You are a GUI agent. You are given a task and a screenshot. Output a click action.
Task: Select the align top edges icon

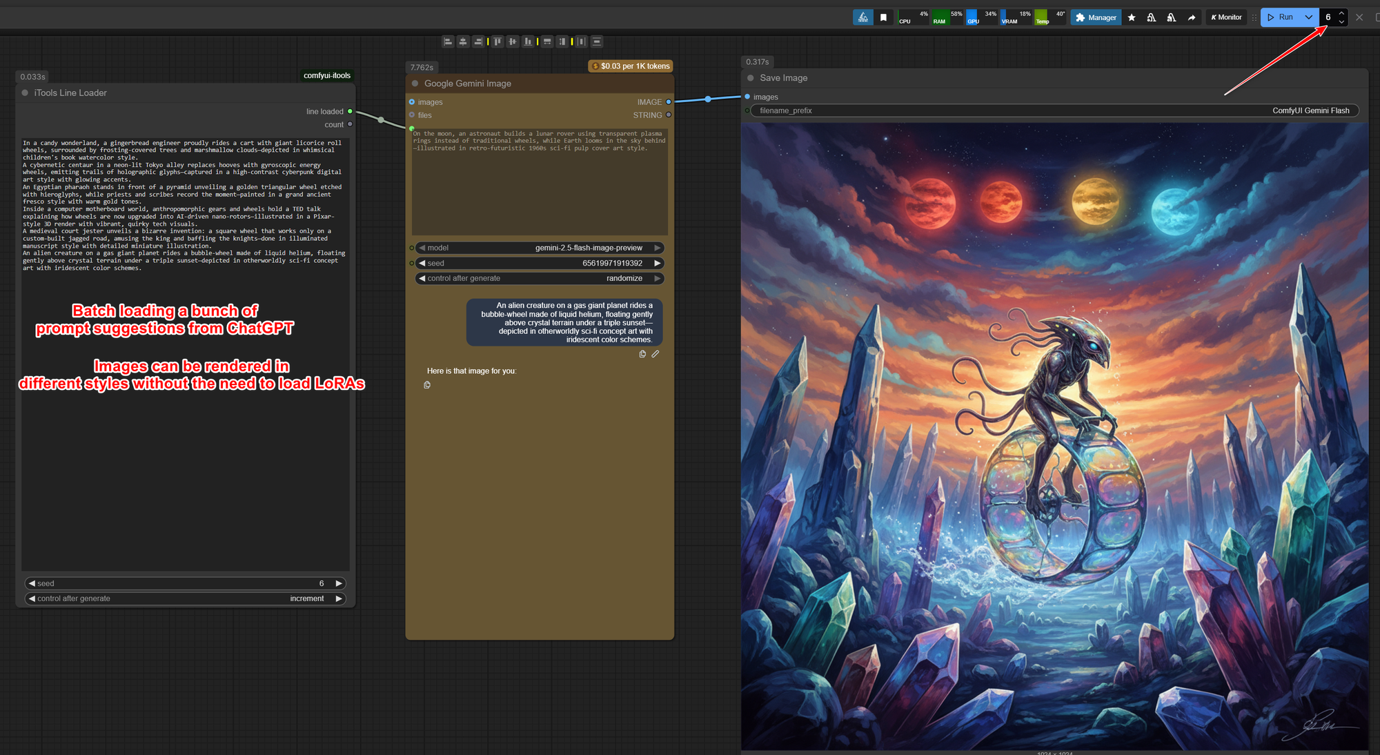click(x=497, y=41)
